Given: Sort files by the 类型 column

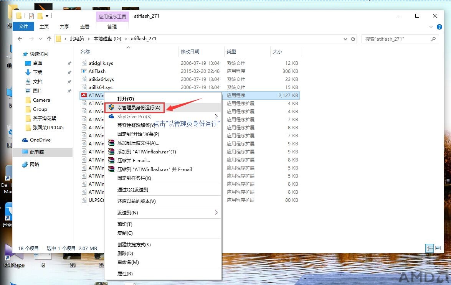Looking at the screenshot, I should pyautogui.click(x=231, y=52).
